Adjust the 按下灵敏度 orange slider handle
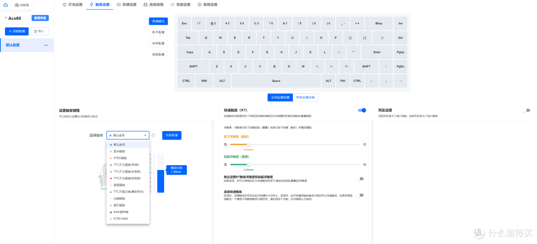 coord(249,144)
